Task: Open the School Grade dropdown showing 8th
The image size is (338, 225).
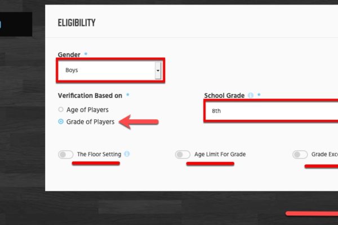Action: coord(272,111)
